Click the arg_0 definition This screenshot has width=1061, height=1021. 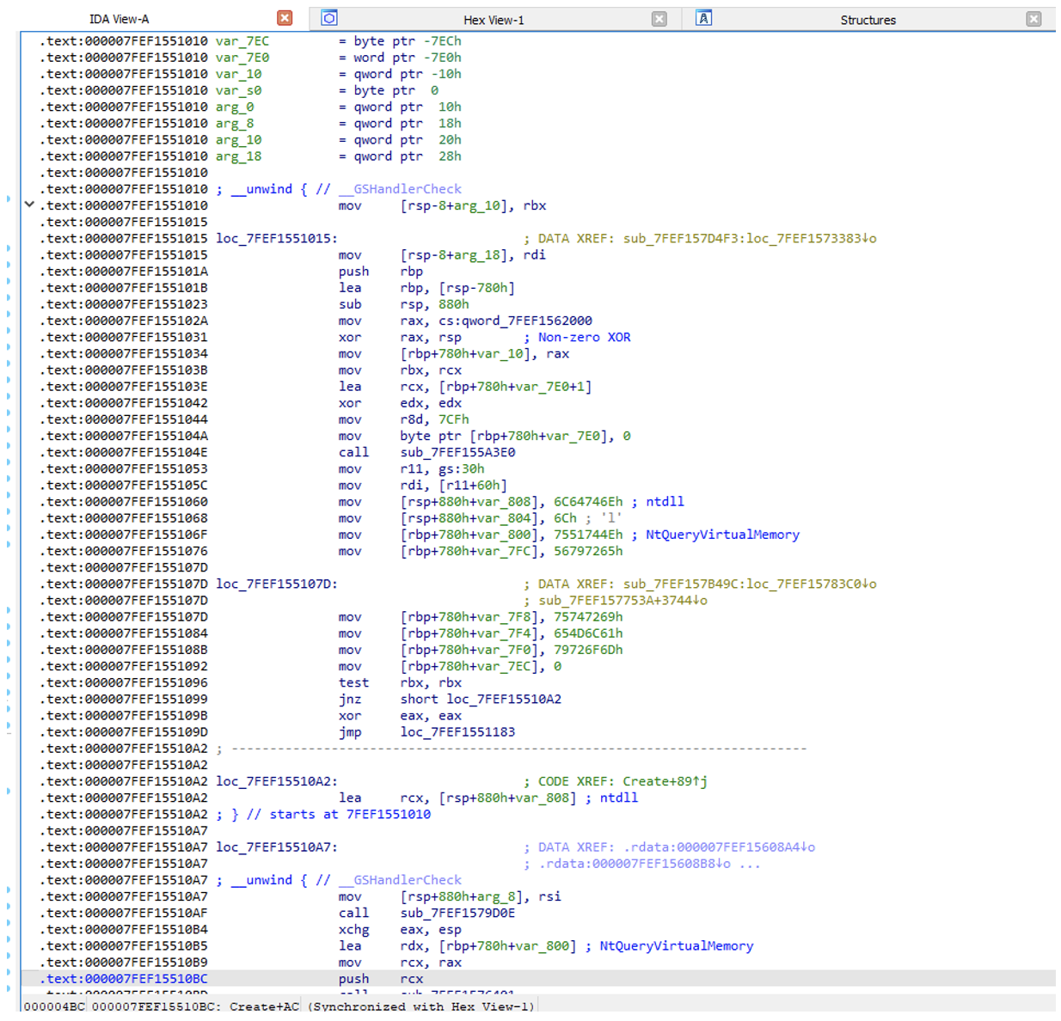coord(250,107)
